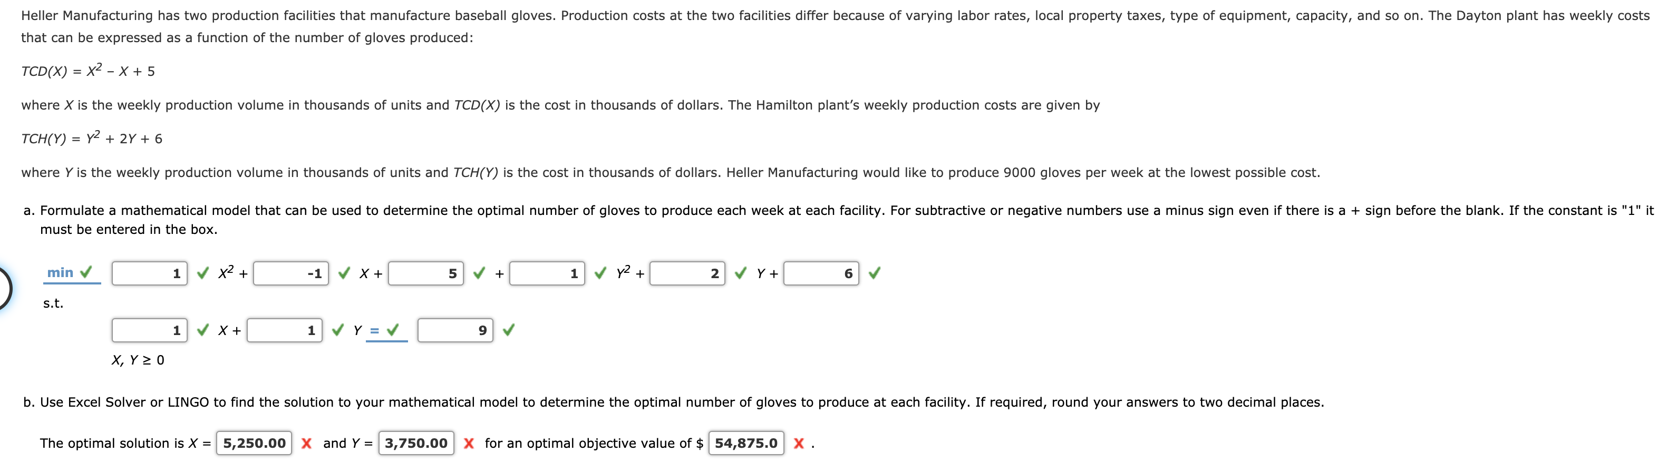This screenshot has height=472, width=1668.
Task: Click the green checkmark after constraint value 9
Action: [x=510, y=330]
